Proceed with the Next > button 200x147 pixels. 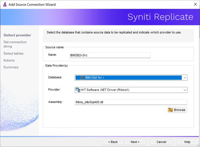pyautogui.click(x=135, y=142)
